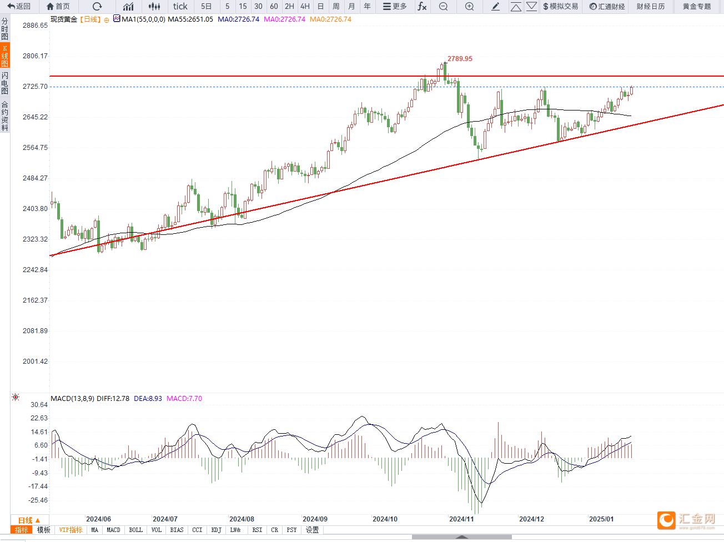The width and height of the screenshot is (724, 542).
Task: Click the downward triangle toolbar icon
Action: [531, 7]
